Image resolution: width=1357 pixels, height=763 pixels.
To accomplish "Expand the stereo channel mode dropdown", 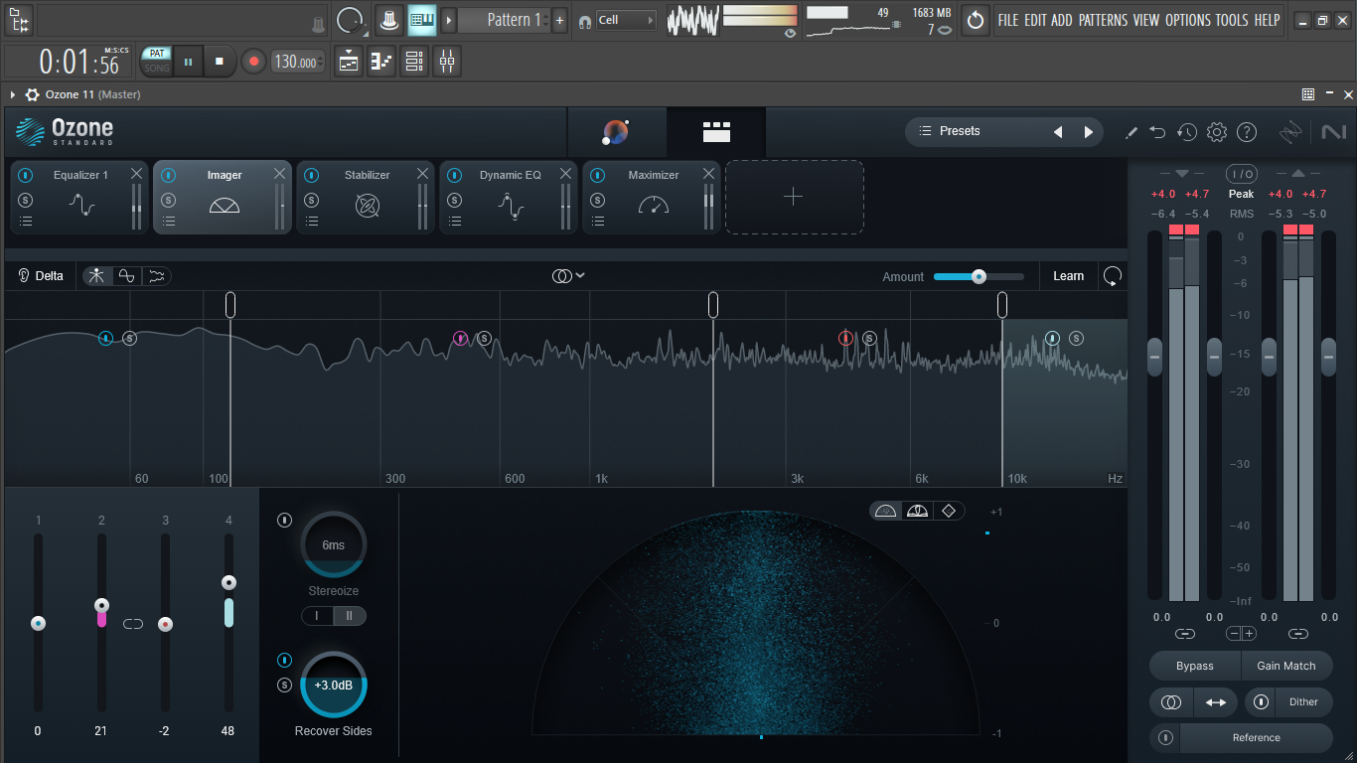I will click(x=568, y=276).
